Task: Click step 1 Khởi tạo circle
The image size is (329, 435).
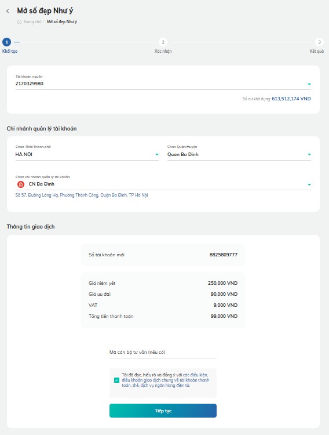Action: click(x=6, y=42)
